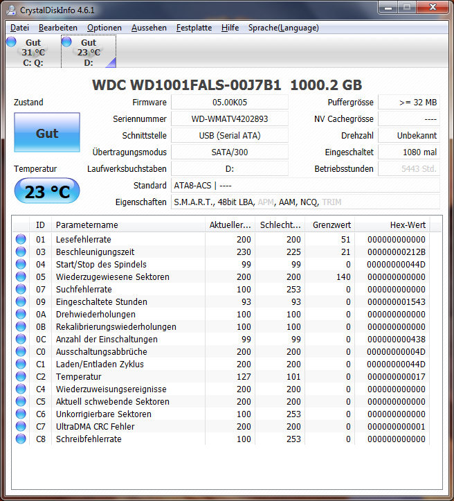Click status orb of Aktuell schwebende Sektoren row
Viewport: 454px width, 501px height.
click(21, 401)
